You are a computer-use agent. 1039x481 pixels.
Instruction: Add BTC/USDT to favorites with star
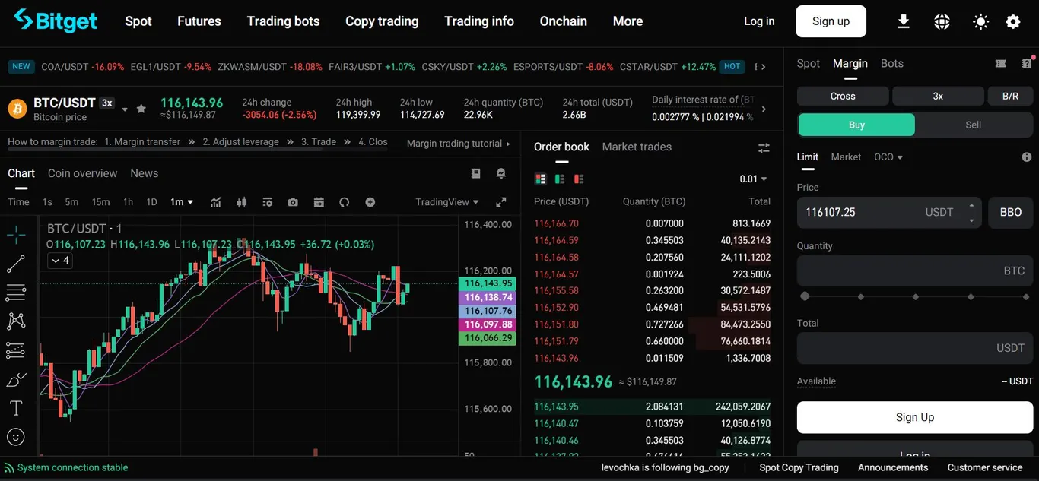[141, 109]
